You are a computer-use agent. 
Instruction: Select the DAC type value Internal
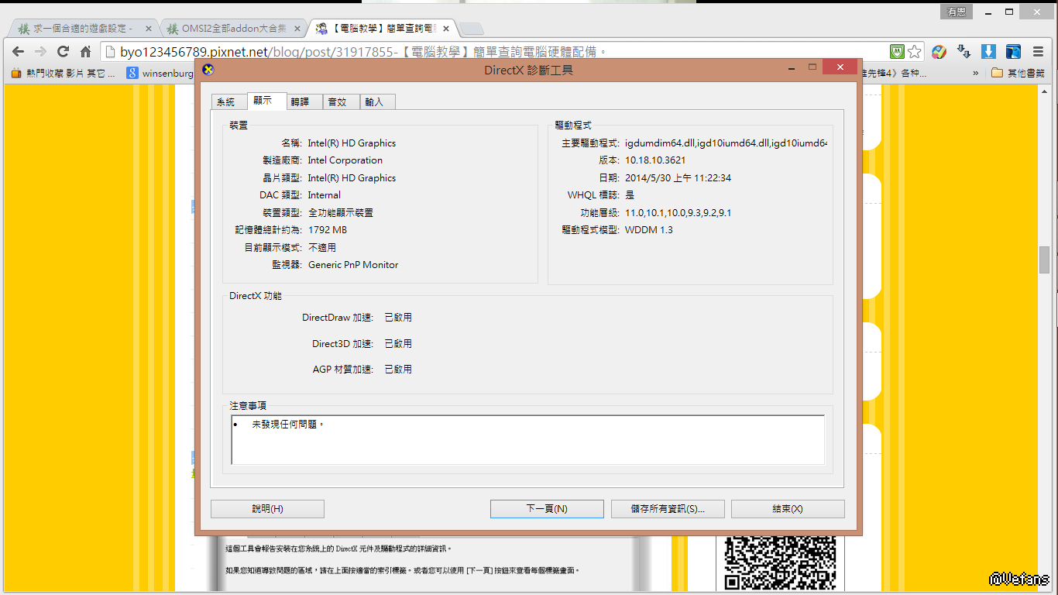tap(325, 195)
